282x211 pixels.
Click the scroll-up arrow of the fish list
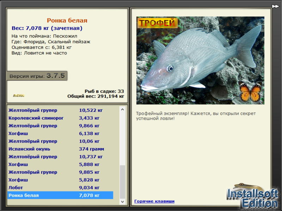tap(122, 109)
